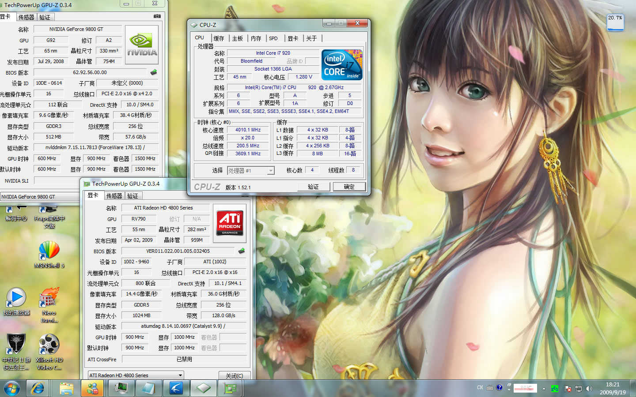Viewport: 636px width, 397px height.
Task: Open the Windows Start orb
Action: (x=12, y=388)
